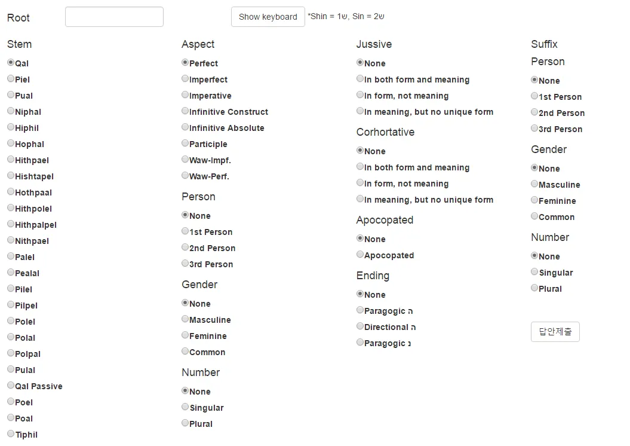The width and height of the screenshot is (630, 446).
Task: Select Masculine in the verb Gender group
Action: pyautogui.click(x=185, y=319)
